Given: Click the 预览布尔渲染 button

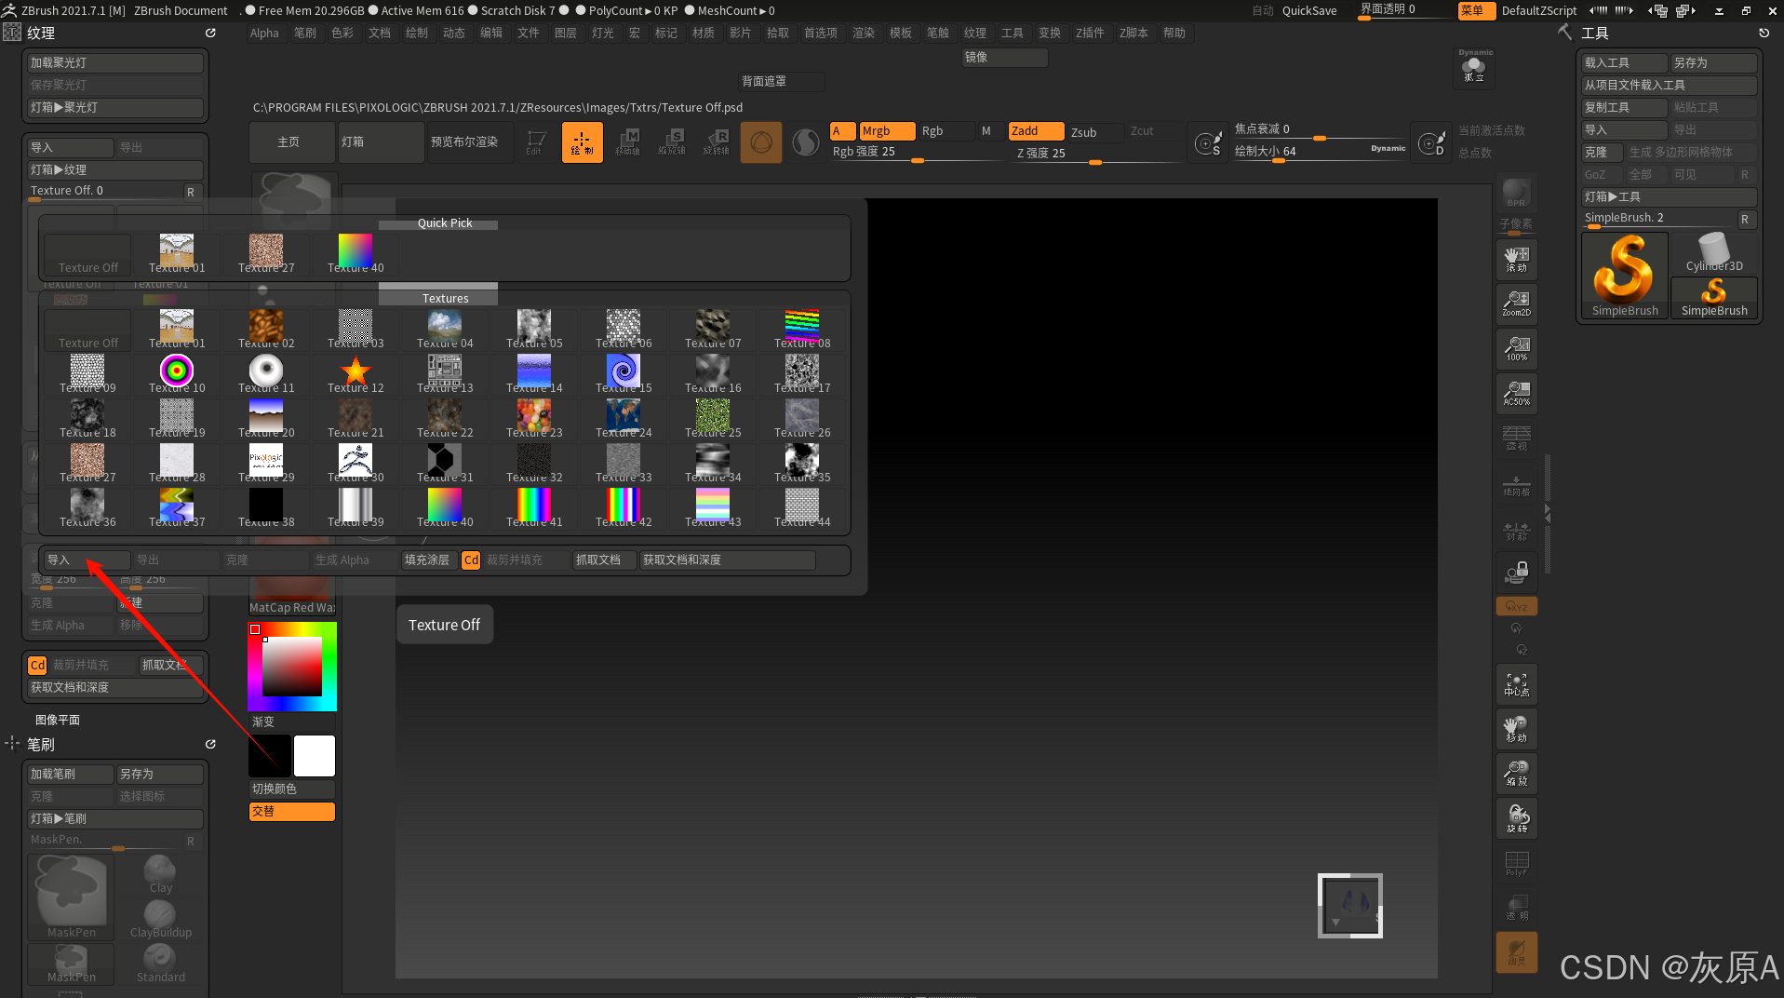Looking at the screenshot, I should 471,142.
